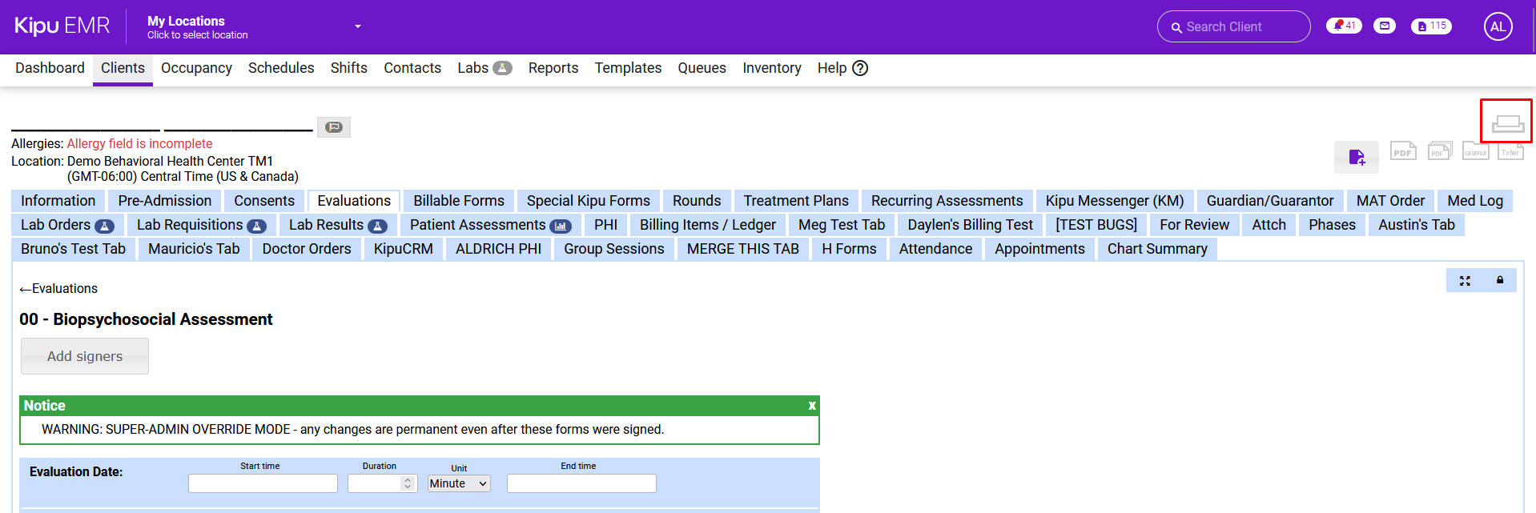Open the Treatment Plans tab
The width and height of the screenshot is (1536, 513).
(x=795, y=201)
